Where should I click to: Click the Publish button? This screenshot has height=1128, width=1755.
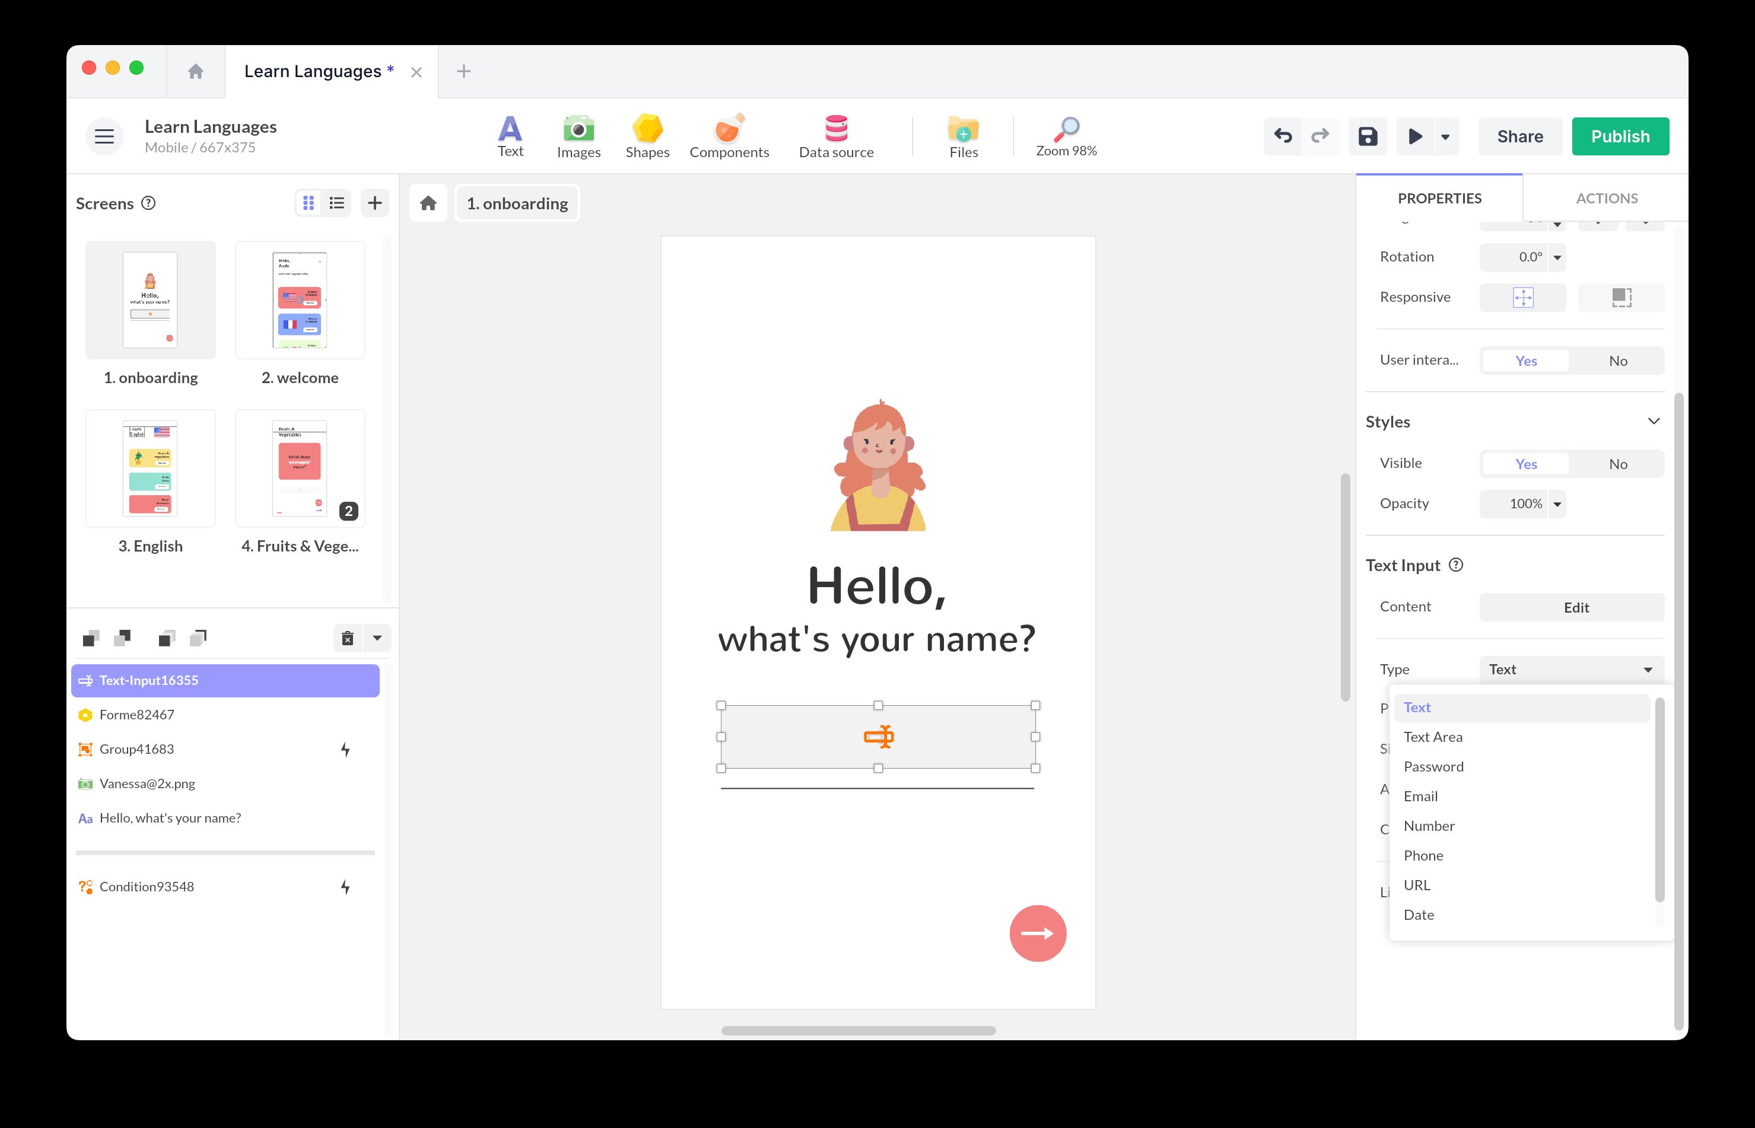(x=1620, y=135)
